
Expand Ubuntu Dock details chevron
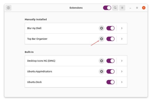tap(122, 82)
